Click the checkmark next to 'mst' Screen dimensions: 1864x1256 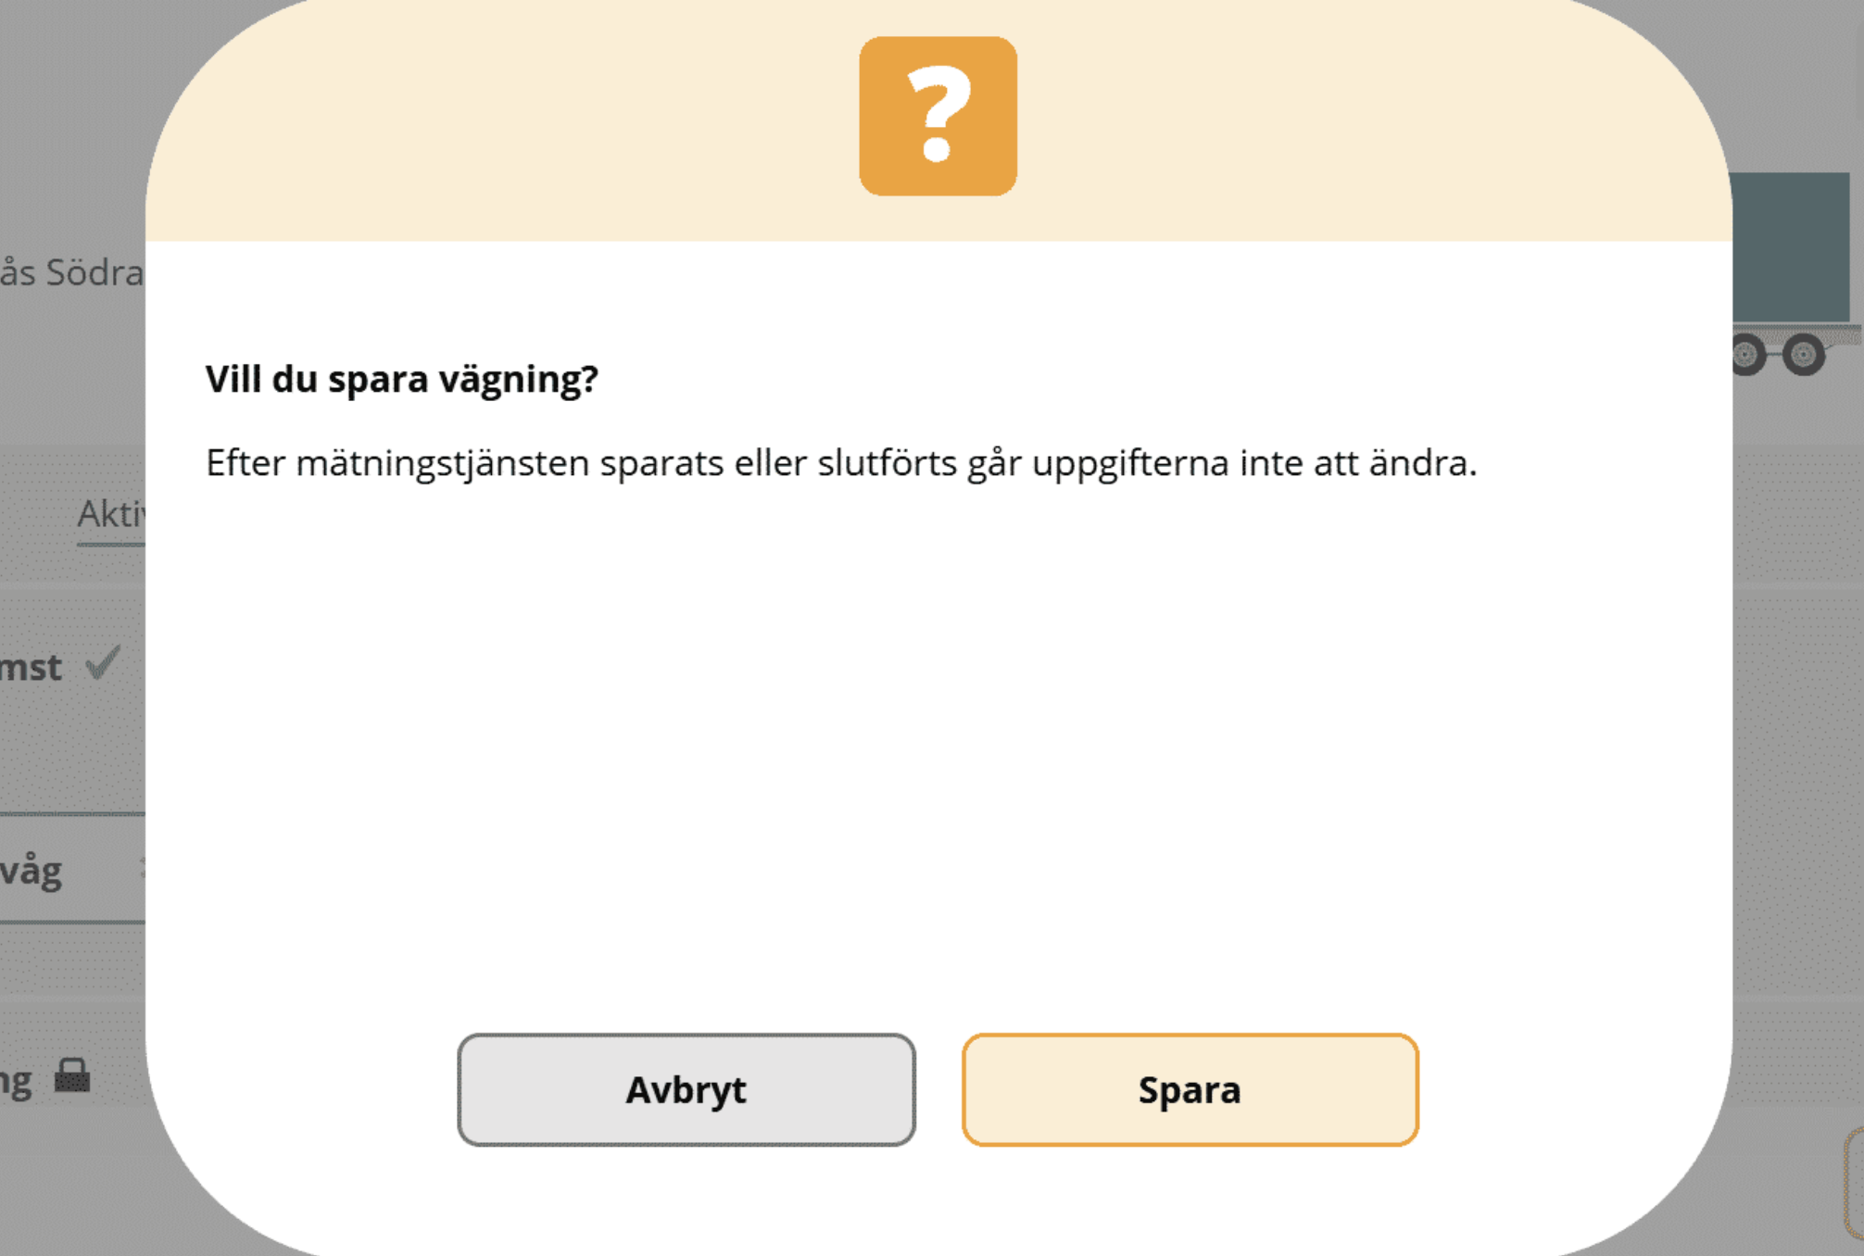(103, 663)
